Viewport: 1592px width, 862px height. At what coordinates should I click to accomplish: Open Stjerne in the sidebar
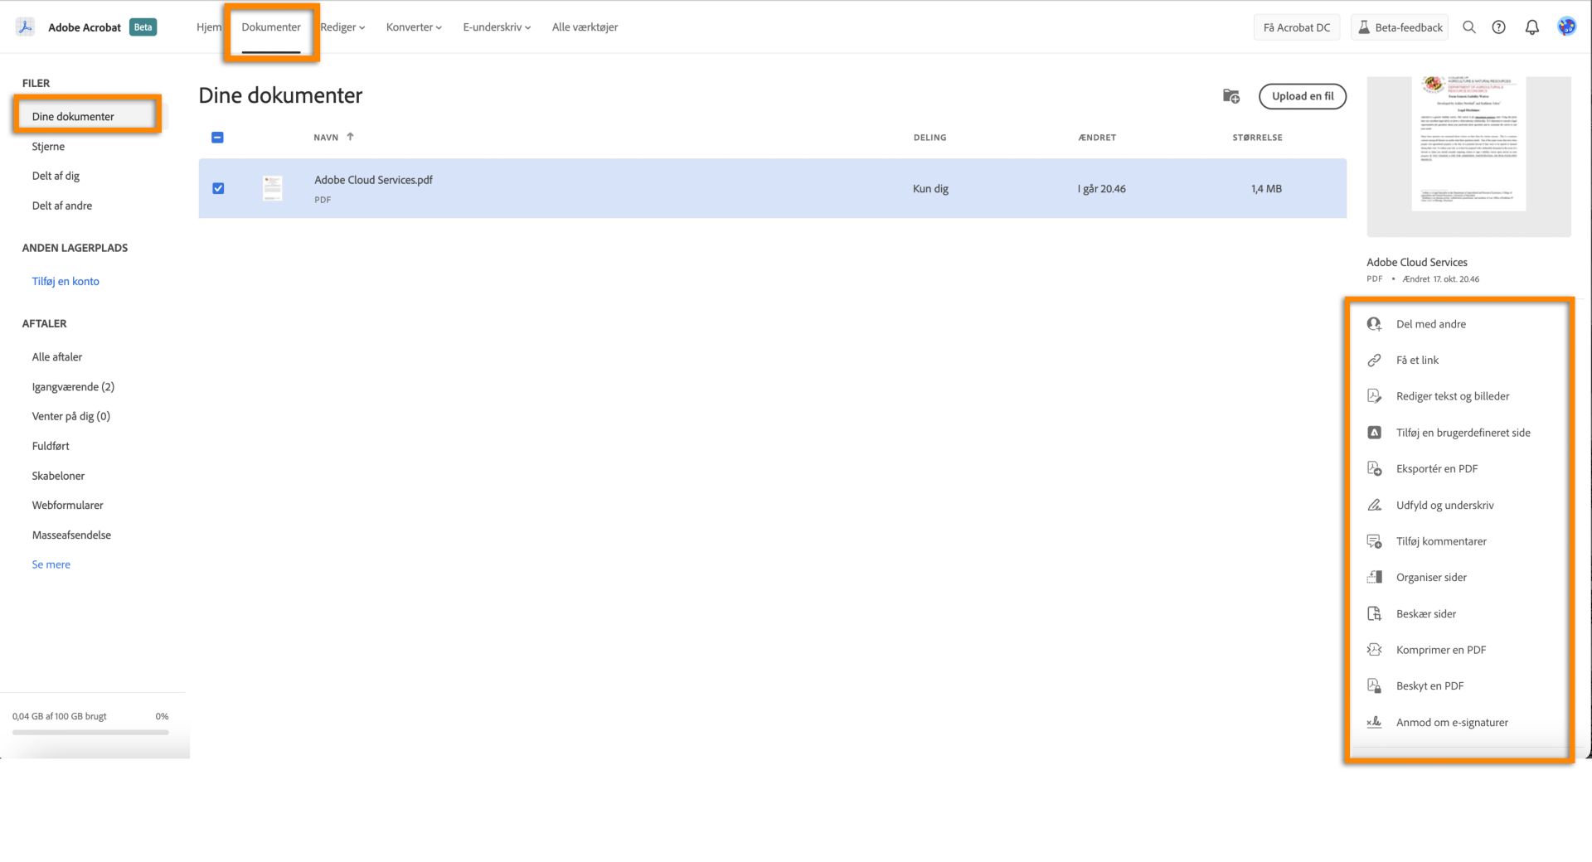click(x=48, y=147)
